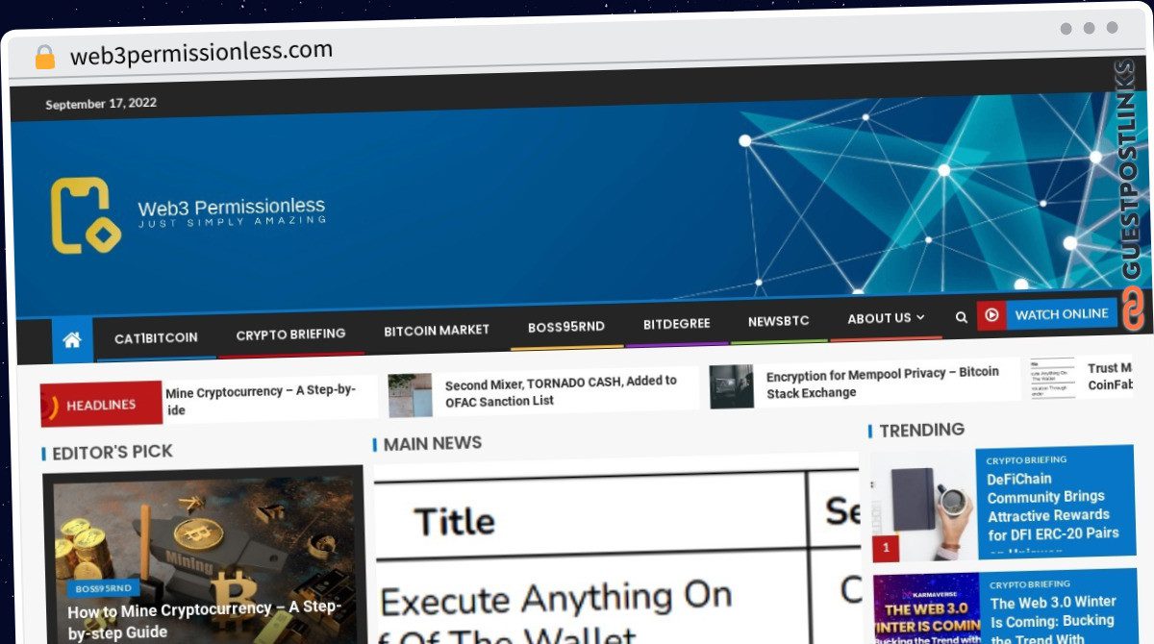Open the DeFiChain notebook and coffee thumbnail
The width and height of the screenshot is (1154, 644).
923,507
